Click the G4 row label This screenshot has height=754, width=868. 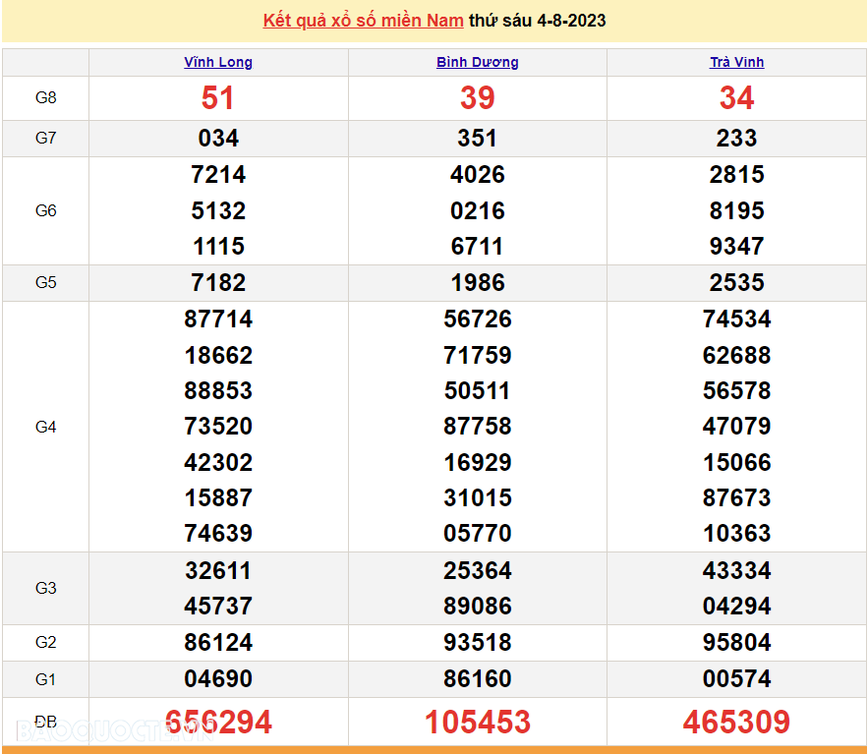coord(46,427)
